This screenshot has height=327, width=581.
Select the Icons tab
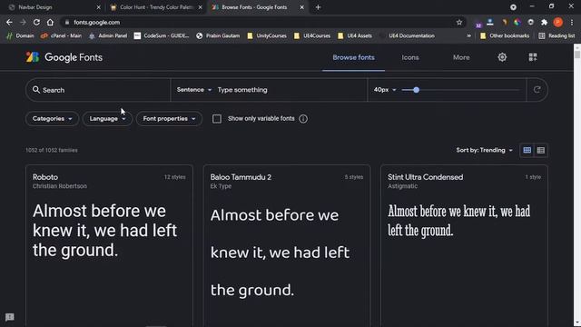click(410, 57)
